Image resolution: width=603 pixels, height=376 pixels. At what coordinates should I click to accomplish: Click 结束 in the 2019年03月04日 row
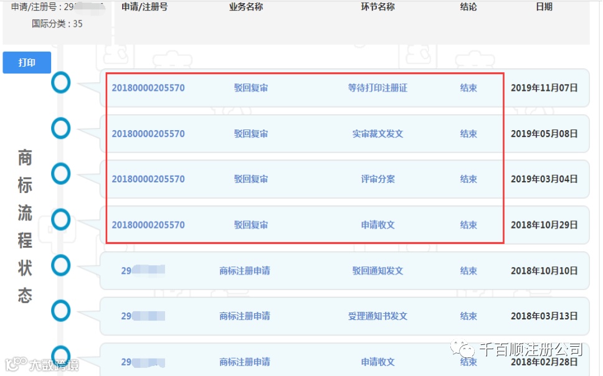[x=468, y=179]
